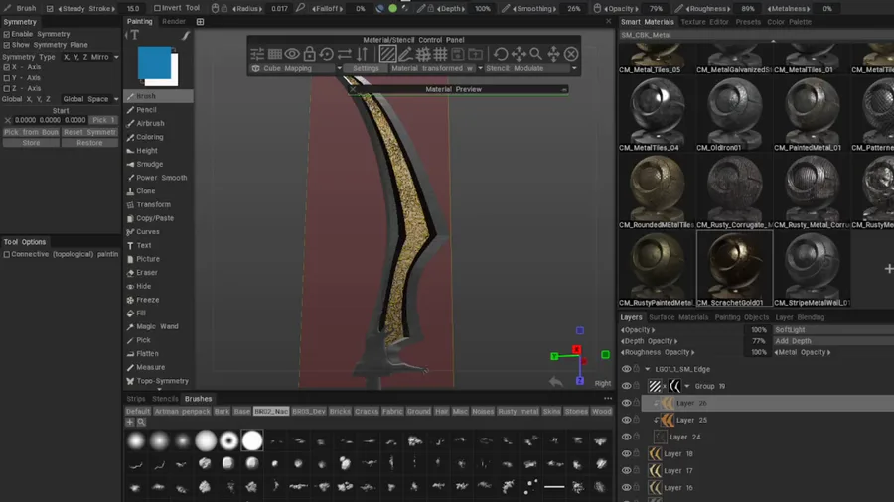Select the Magic Wand tool
The image size is (894, 502).
click(159, 326)
